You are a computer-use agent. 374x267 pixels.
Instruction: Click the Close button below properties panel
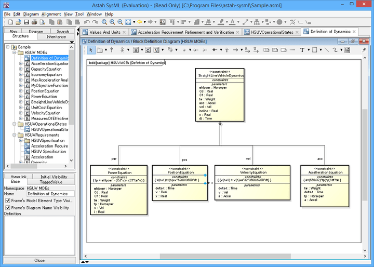point(39,260)
